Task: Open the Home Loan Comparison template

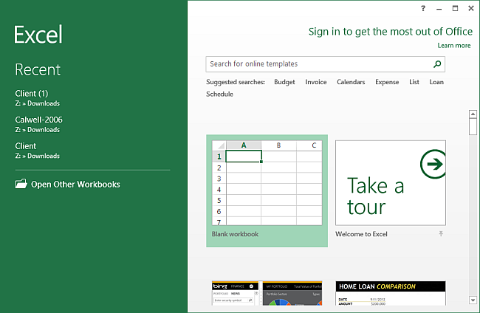Action: 391,293
